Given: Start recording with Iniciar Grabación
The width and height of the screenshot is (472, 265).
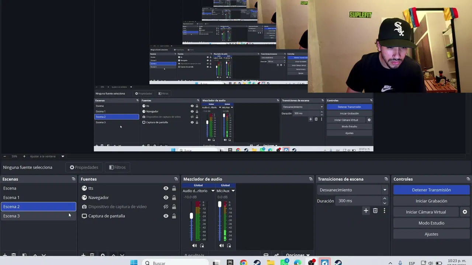Looking at the screenshot, I should (431, 201).
